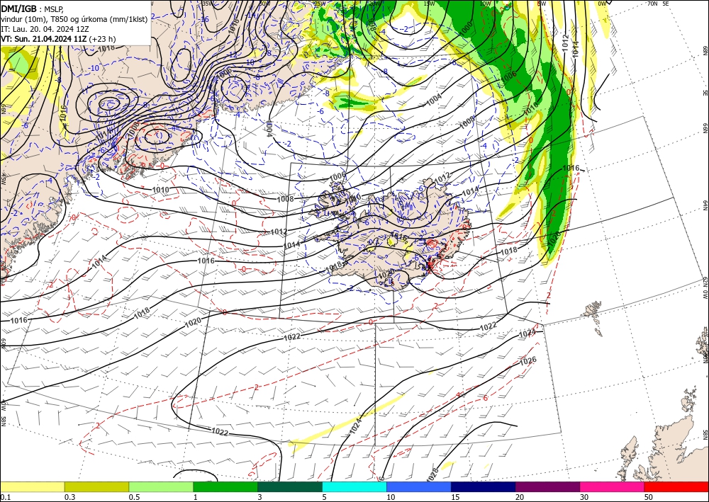Click the light green 0.5 legend swatch

point(161,486)
